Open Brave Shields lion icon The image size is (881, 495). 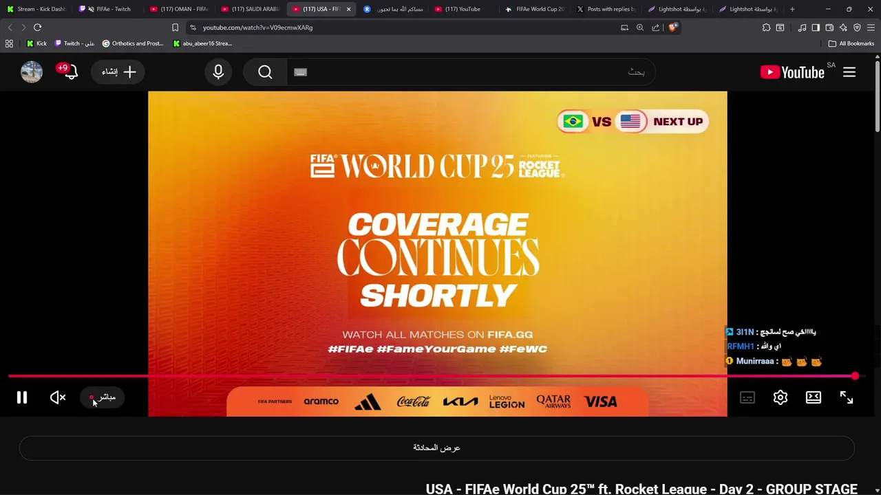coord(673,27)
